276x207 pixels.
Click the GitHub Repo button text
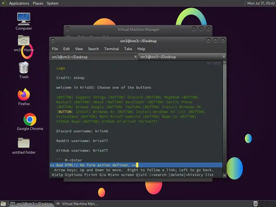[x=68, y=122]
